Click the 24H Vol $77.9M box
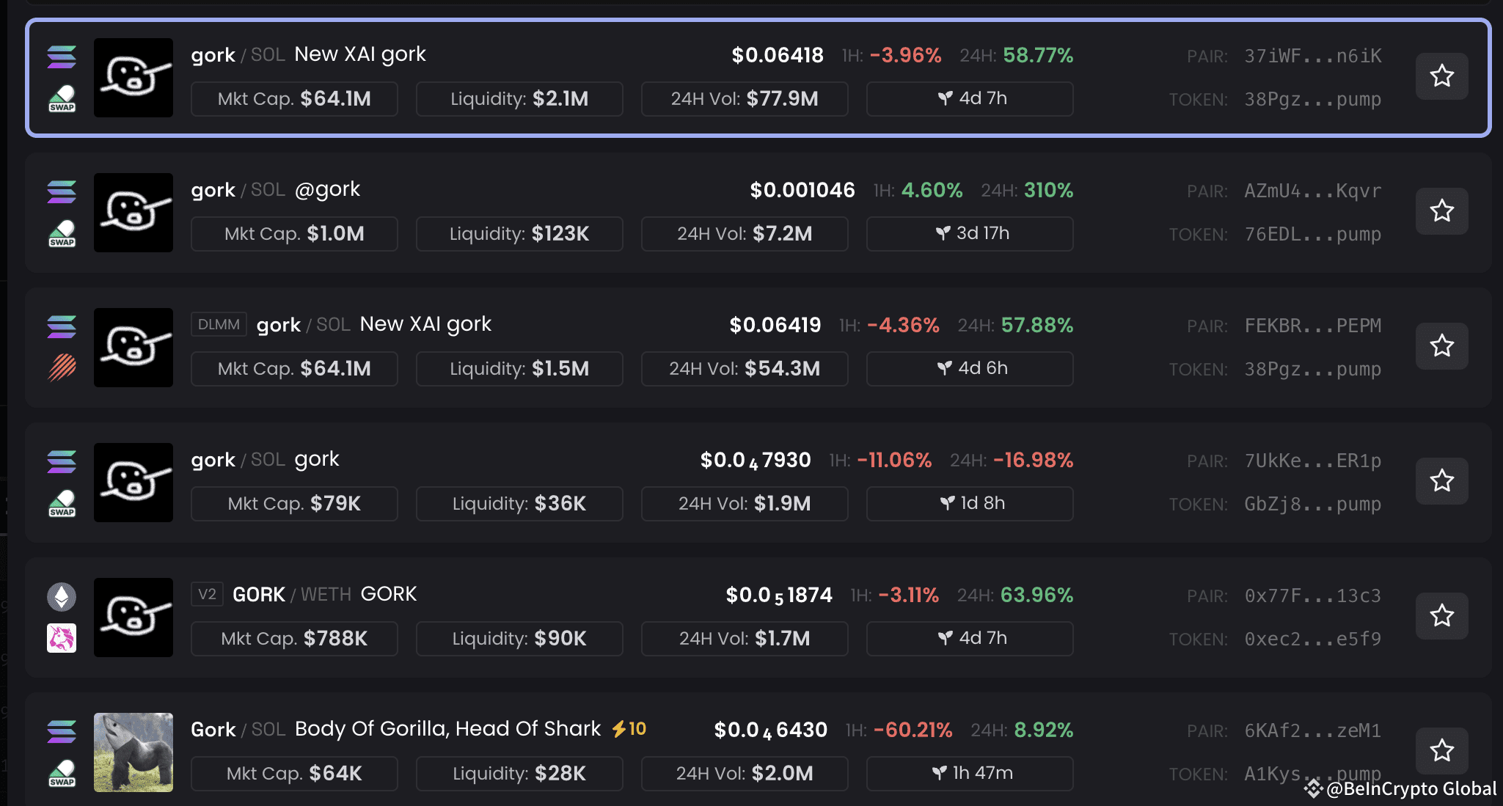The height and width of the screenshot is (806, 1503). [744, 99]
